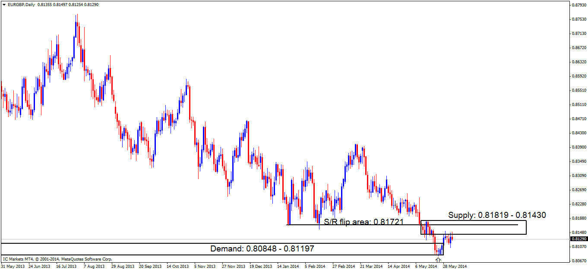Click the high price value 0.81497
The height and width of the screenshot is (270, 588).
60,5
